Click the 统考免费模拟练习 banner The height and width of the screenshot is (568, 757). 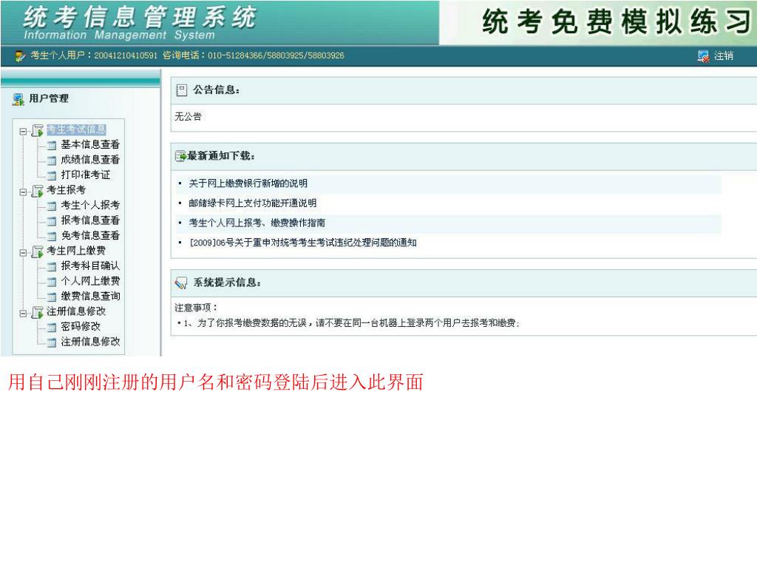tap(617, 21)
